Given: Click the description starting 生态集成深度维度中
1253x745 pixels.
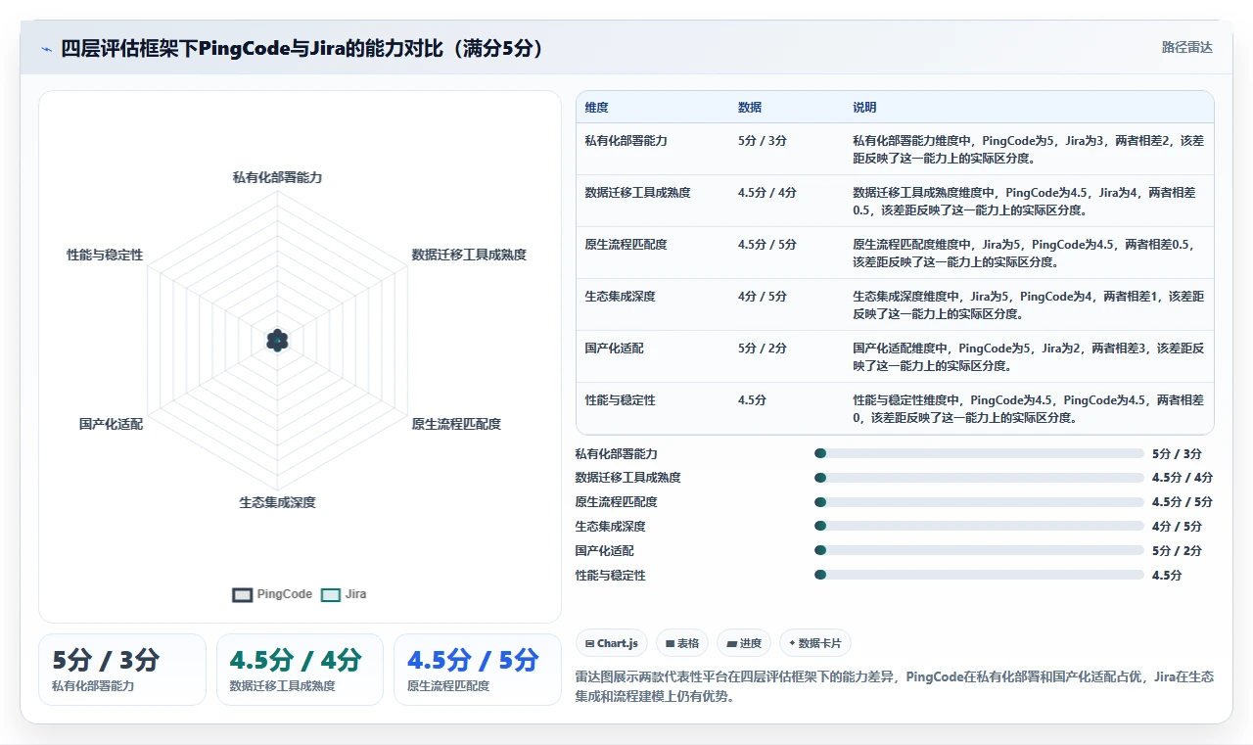Looking at the screenshot, I should (x=1028, y=304).
